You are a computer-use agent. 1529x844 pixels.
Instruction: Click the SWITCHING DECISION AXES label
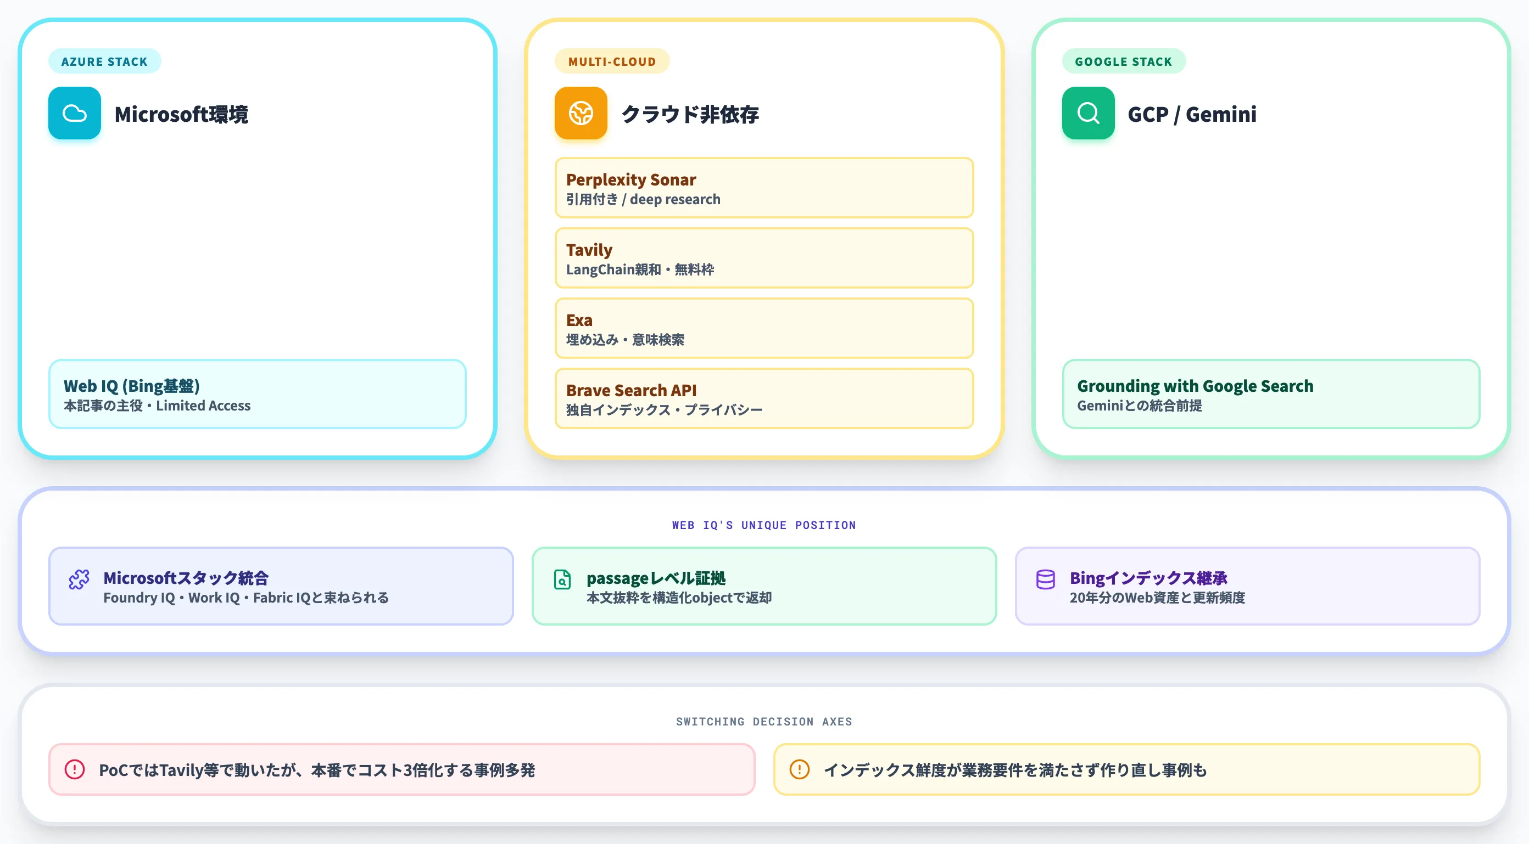764,721
